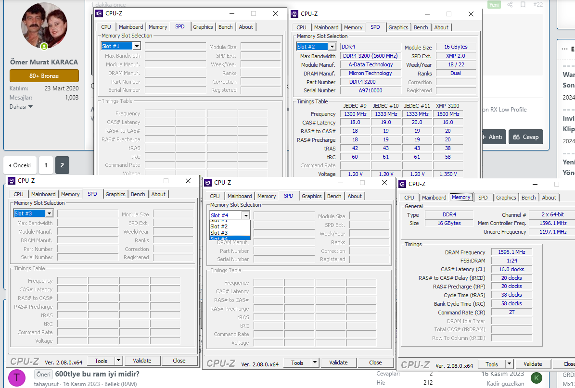This screenshot has height=388, width=575.
Task: Open thread '600tlye bu ram iyi midir?'
Action: pyautogui.click(x=97, y=374)
